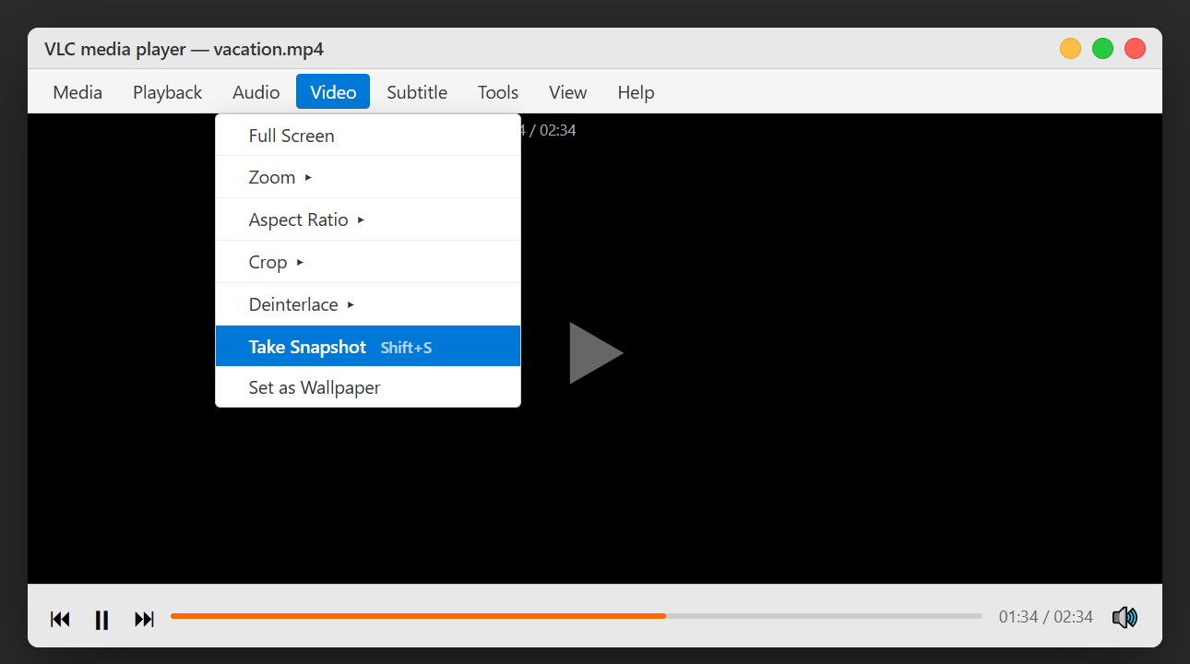Click the 01:34 / 02:34 time display in the control bar
The width and height of the screenshot is (1190, 664).
click(x=1045, y=617)
